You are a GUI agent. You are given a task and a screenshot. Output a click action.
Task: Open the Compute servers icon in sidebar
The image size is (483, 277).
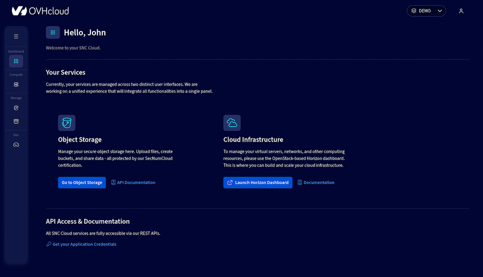(x=16, y=84)
